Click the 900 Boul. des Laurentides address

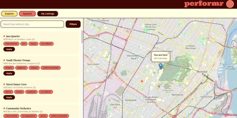coord(23,112)
